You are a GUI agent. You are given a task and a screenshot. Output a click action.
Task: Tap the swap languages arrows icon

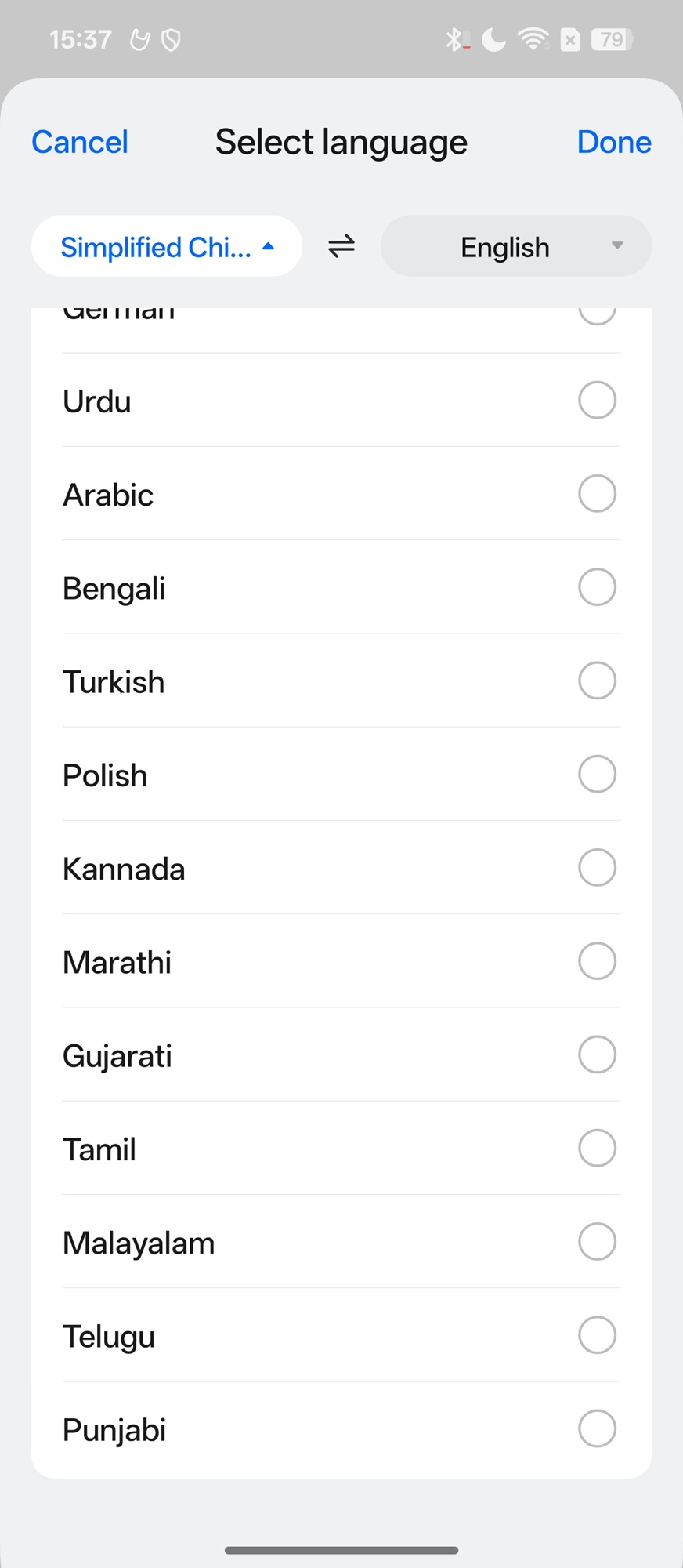click(341, 247)
